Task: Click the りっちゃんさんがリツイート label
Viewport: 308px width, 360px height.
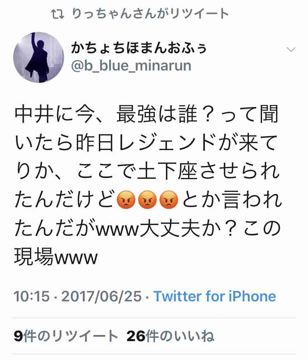Action: 150,13
